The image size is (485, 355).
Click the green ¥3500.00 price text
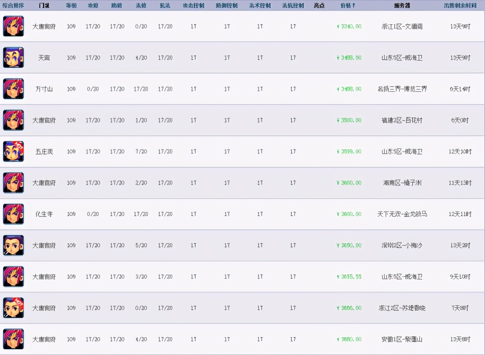pos(348,120)
